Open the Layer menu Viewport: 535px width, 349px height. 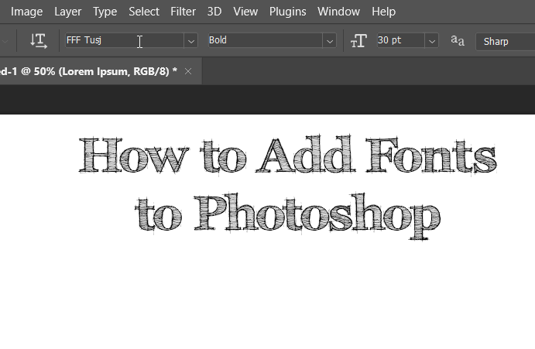point(68,12)
